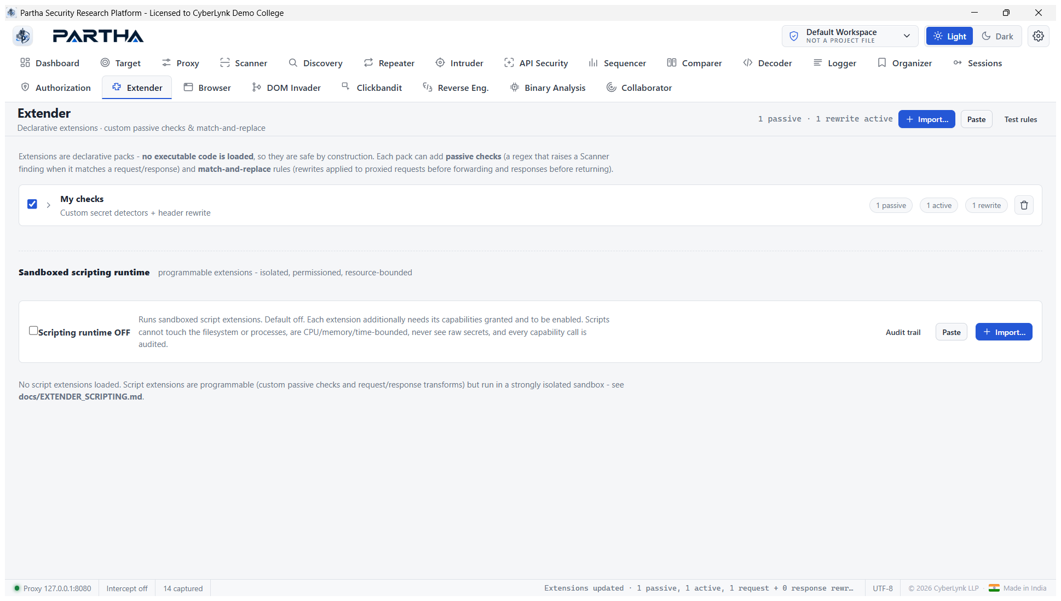Click the 1 active badge on My checks
Image resolution: width=1061 pixels, height=601 pixels.
[x=939, y=205]
